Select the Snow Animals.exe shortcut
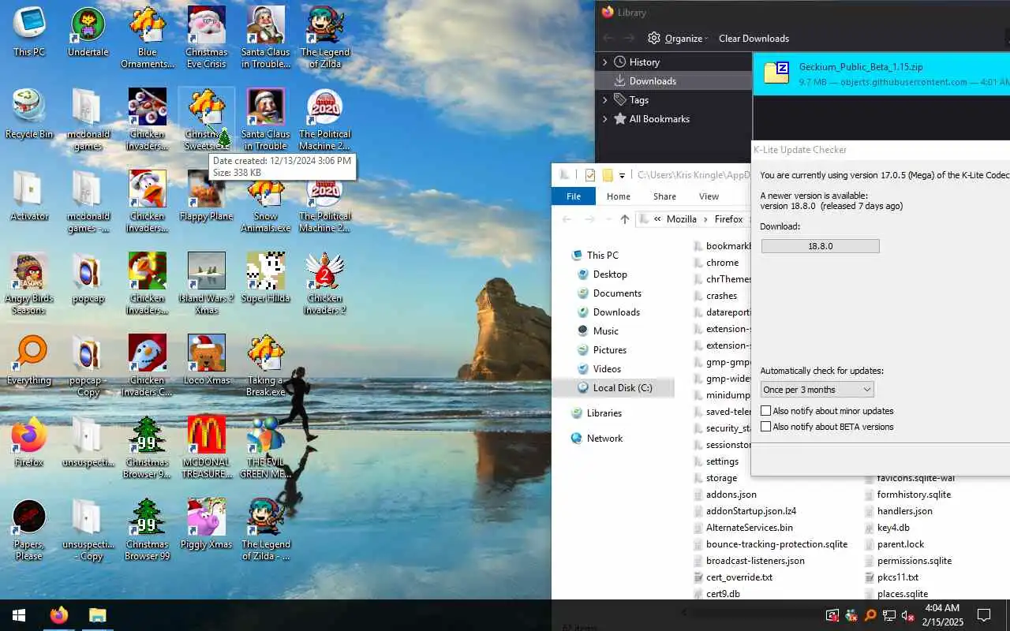The height and width of the screenshot is (631, 1010). point(266,202)
